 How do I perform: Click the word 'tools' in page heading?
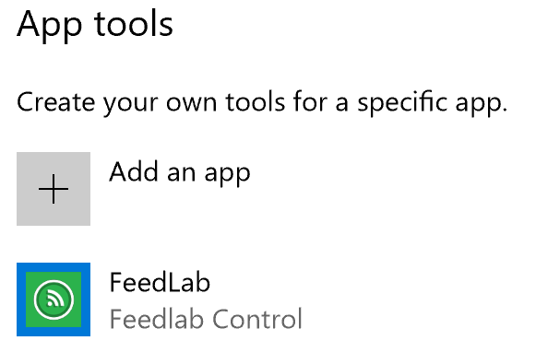click(134, 25)
